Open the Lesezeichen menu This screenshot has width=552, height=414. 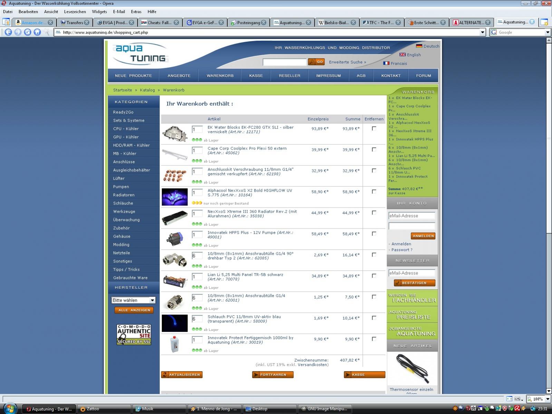(75, 12)
